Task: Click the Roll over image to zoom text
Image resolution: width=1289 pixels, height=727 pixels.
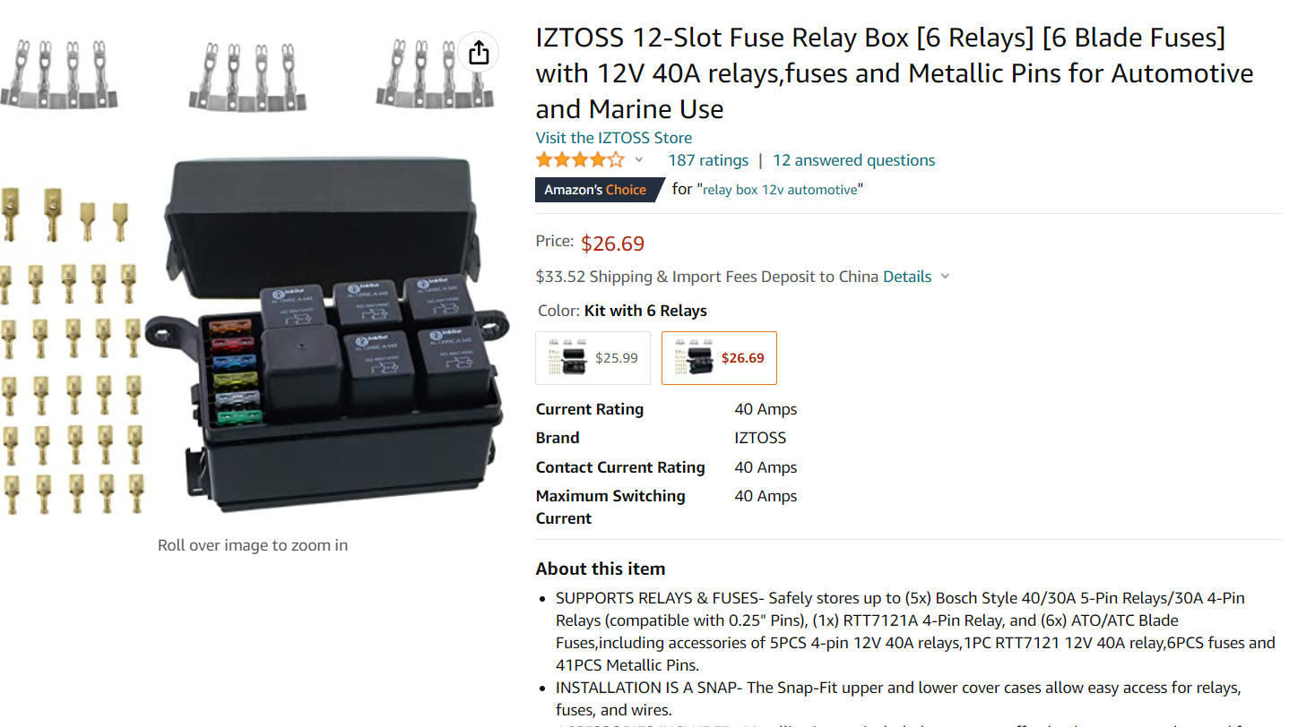Action: [x=253, y=545]
